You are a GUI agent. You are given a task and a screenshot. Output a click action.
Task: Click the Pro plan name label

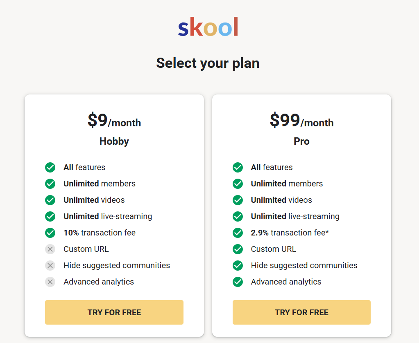coord(301,141)
